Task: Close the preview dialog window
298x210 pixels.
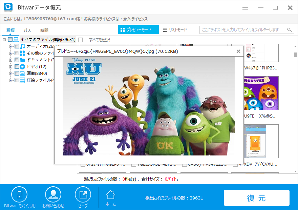Action: click(238, 51)
